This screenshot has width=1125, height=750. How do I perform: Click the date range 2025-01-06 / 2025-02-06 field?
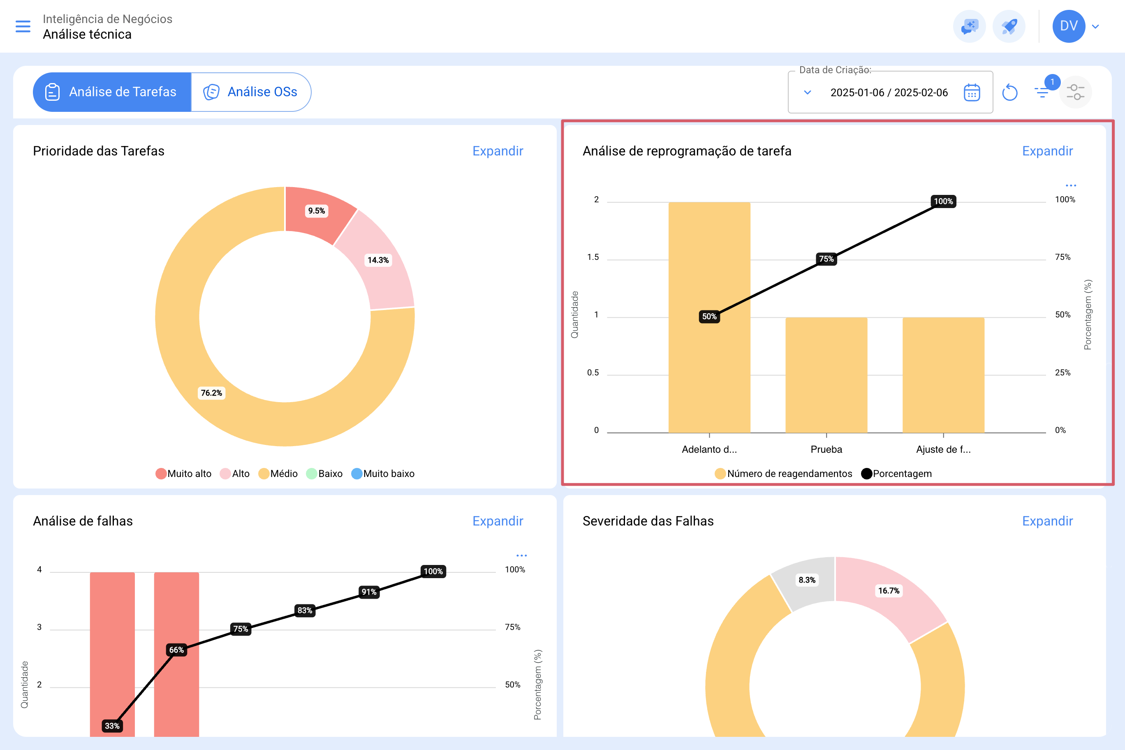point(889,93)
